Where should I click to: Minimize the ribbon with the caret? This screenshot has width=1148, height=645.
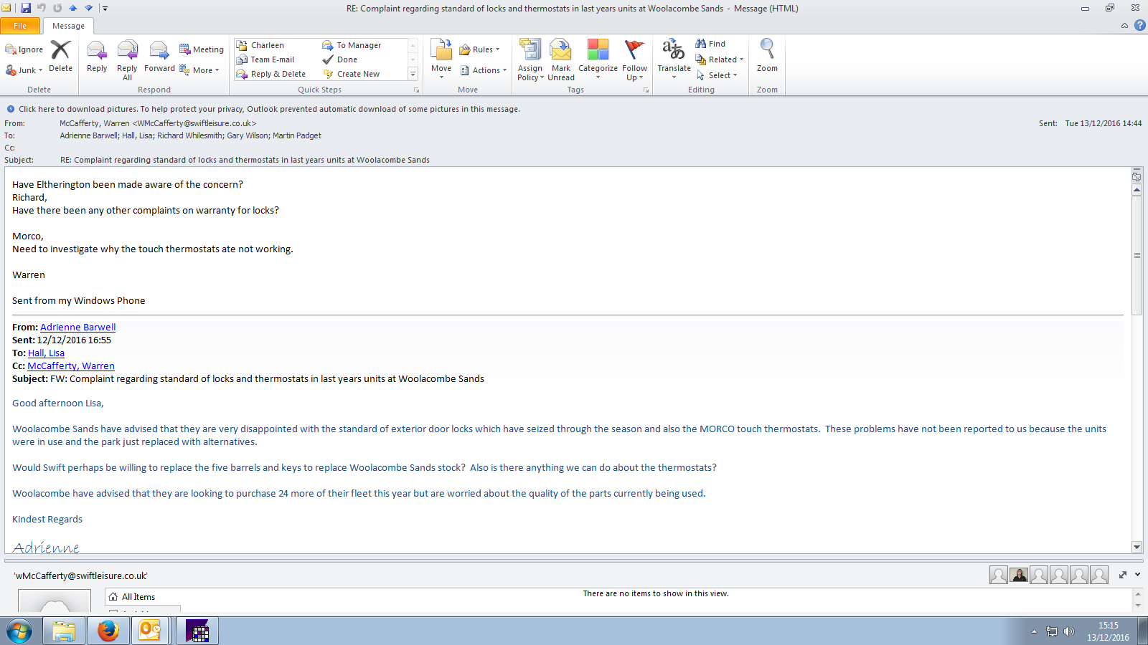click(1124, 26)
